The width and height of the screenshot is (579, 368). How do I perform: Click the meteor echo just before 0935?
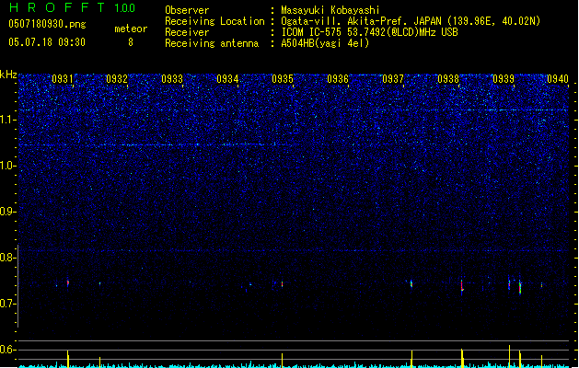point(282,284)
